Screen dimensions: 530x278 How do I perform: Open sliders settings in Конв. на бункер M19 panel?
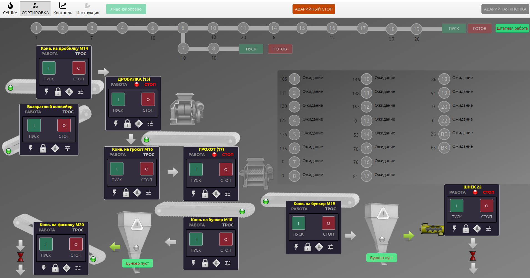click(x=330, y=247)
